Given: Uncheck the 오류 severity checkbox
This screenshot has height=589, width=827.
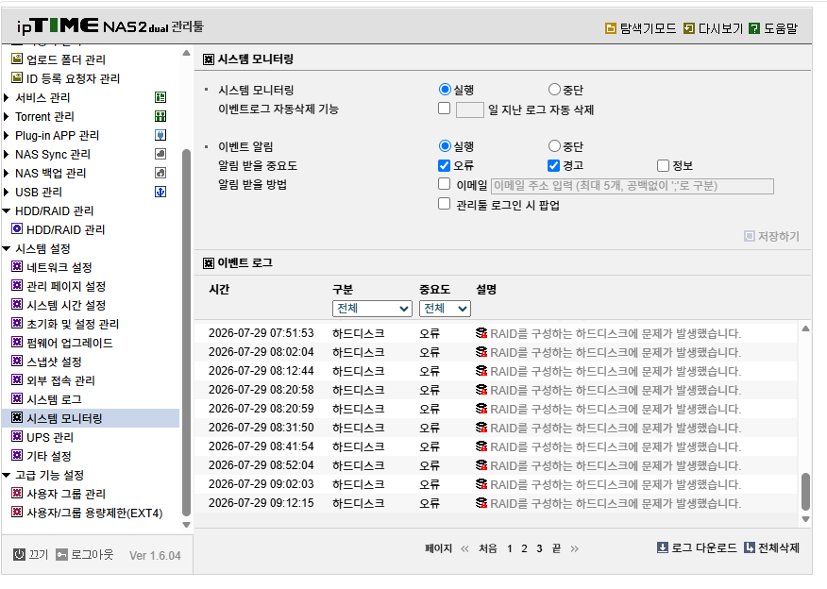Looking at the screenshot, I should [444, 165].
